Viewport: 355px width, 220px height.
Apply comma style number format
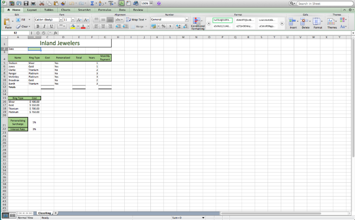tap(170, 26)
